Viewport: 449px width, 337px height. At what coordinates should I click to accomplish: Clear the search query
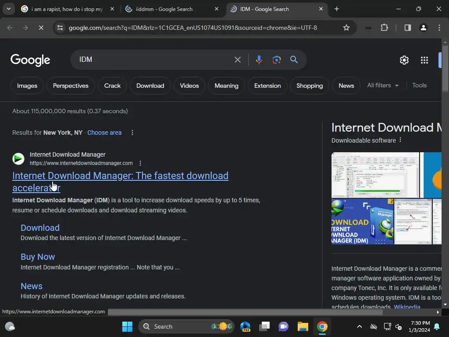point(237,60)
